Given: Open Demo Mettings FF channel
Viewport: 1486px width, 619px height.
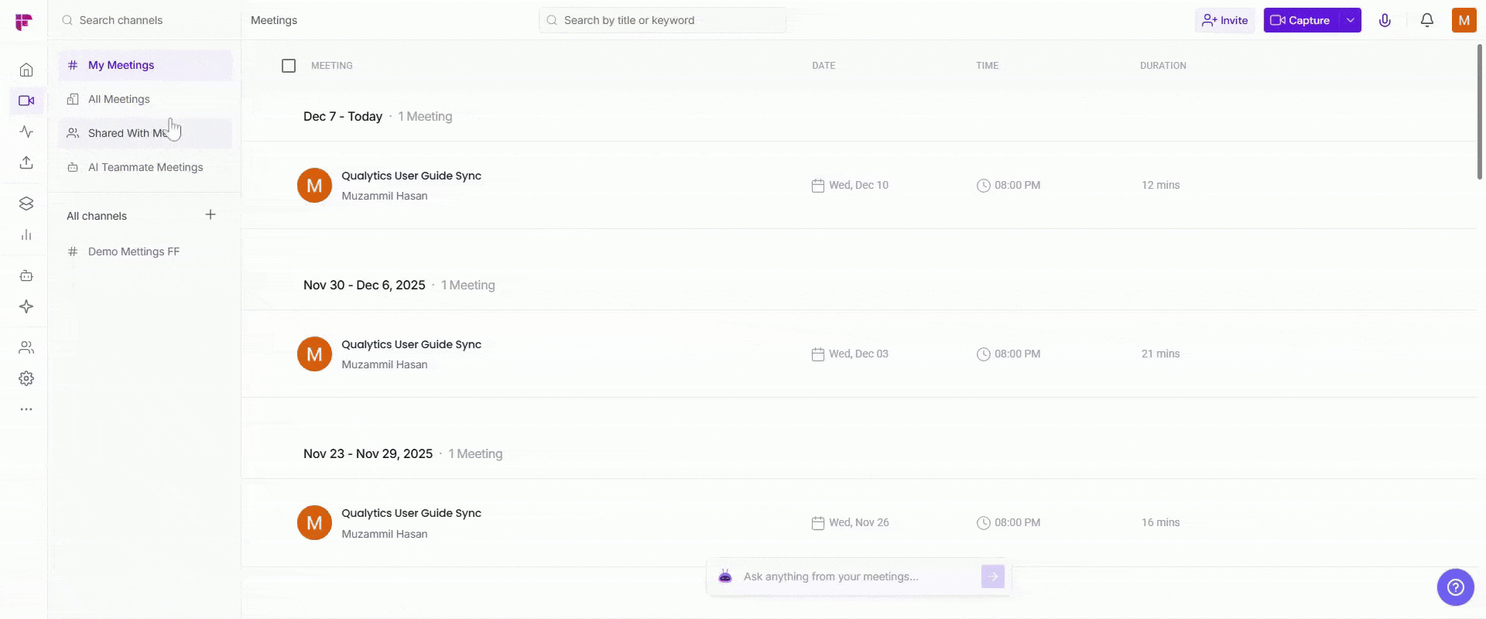Looking at the screenshot, I should [145, 251].
